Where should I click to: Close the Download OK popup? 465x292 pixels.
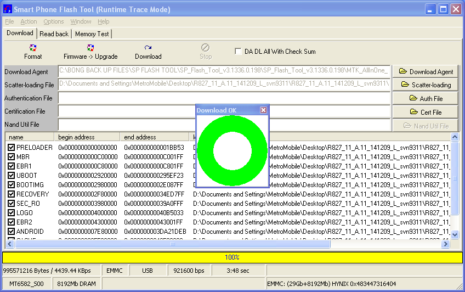tap(263, 110)
